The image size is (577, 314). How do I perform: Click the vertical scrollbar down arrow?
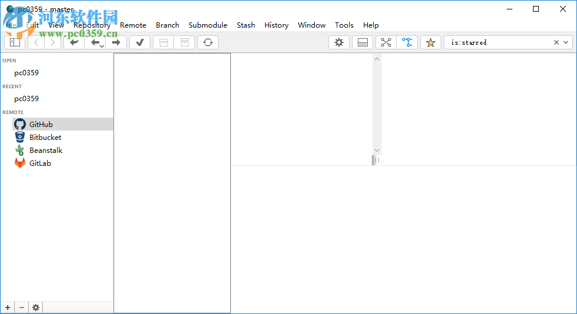377,151
